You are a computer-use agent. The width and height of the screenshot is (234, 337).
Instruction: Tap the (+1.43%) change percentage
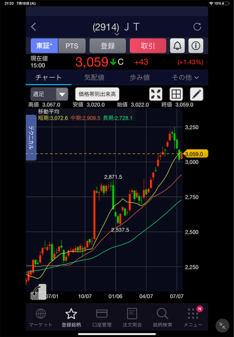(x=190, y=62)
